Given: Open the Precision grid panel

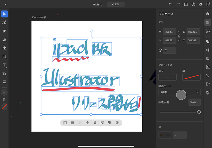Looking at the screenshot, I should click(x=208, y=31).
